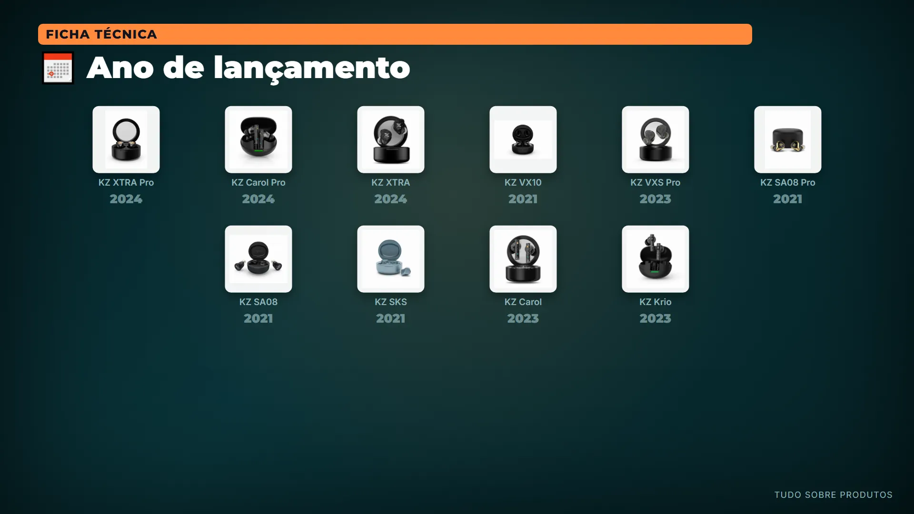The image size is (914, 514).
Task: Click the 'KZ VXS Pro' name label
Action: pos(656,182)
